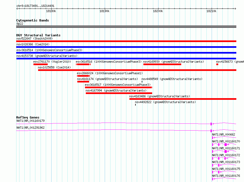This screenshot has width=244, height=182.
Task: Click the ruler's left end arrow
Action: [17, 9]
